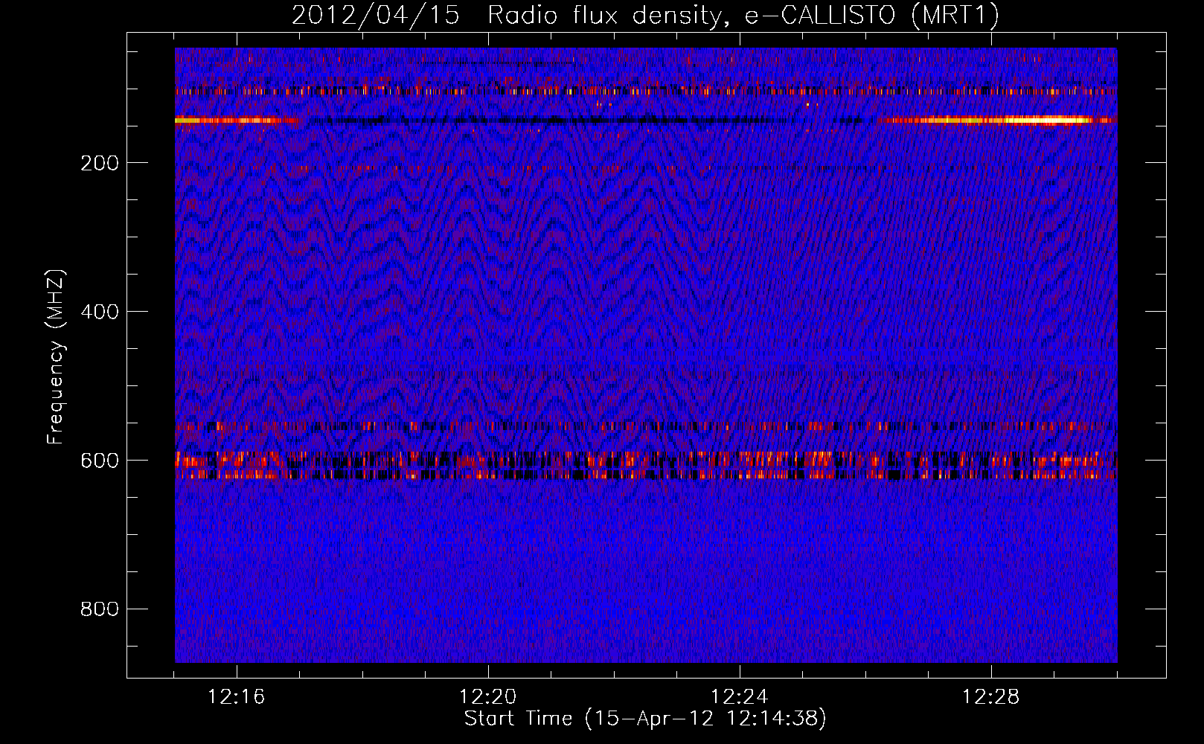Click the 12:24 time tick label
1204x744 pixels.
tap(739, 697)
